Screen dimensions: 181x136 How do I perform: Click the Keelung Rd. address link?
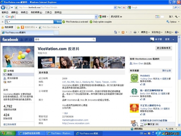pos(89,82)
